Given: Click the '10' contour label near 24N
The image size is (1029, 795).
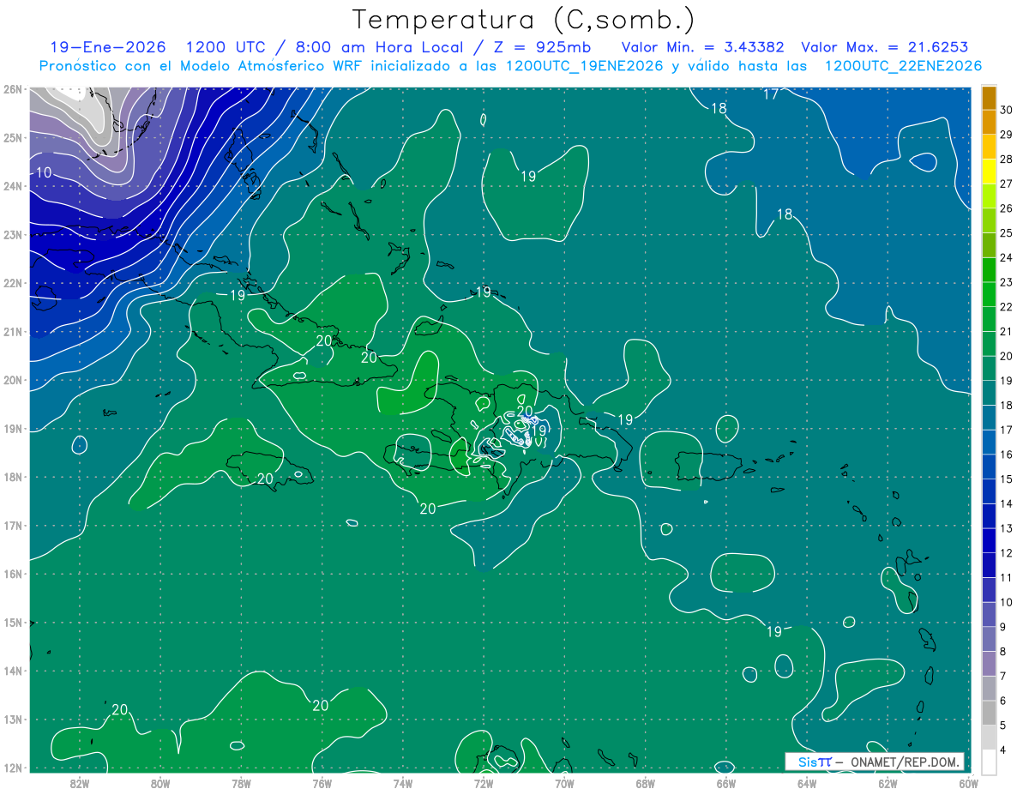Looking at the screenshot, I should click(43, 173).
